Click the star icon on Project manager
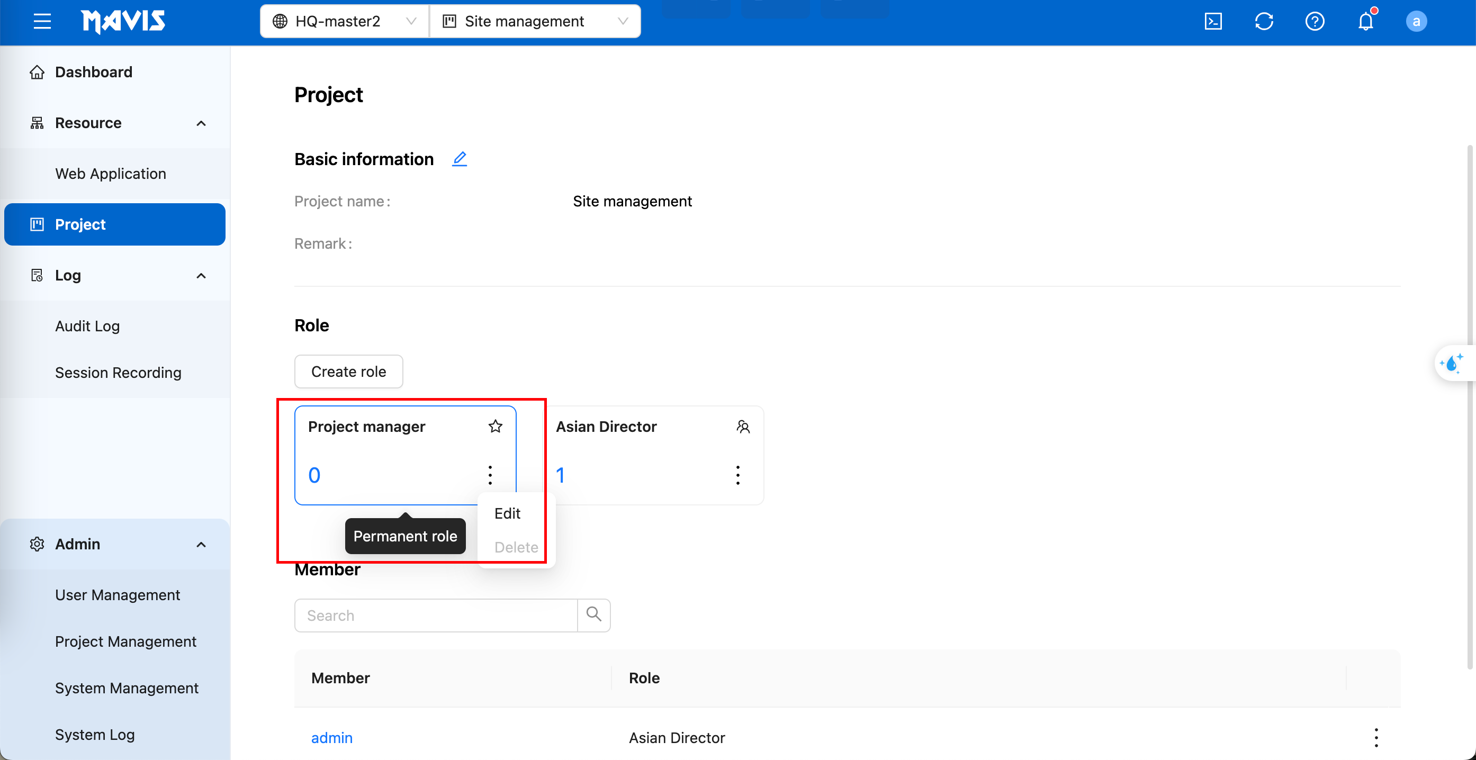Screen dimensions: 1476x760 pos(495,426)
